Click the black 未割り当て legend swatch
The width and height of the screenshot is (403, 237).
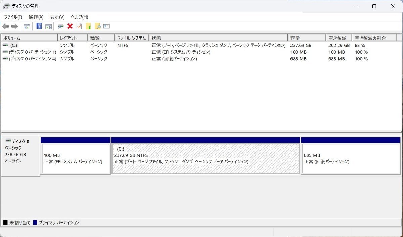click(5, 223)
